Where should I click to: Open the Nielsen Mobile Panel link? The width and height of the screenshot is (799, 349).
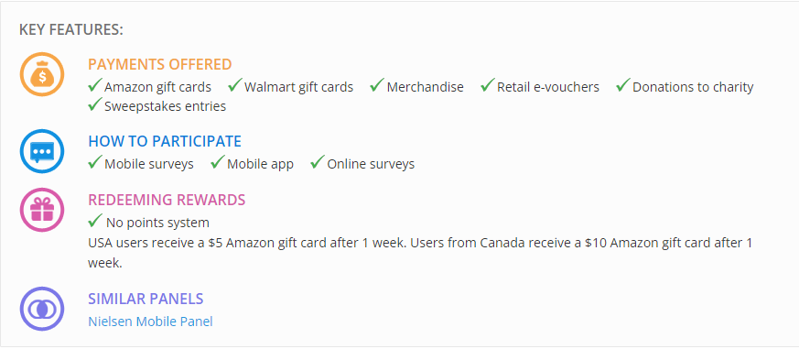click(x=150, y=322)
